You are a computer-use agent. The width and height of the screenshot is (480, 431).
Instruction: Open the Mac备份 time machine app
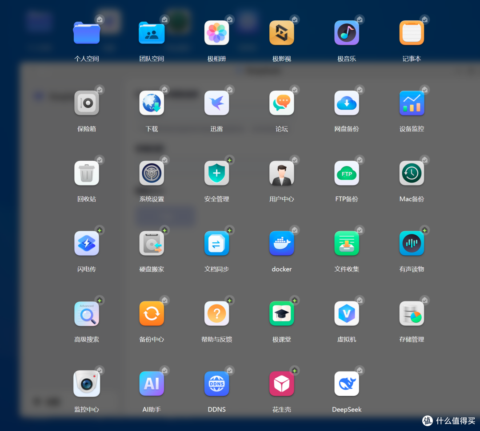[x=412, y=173]
